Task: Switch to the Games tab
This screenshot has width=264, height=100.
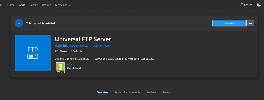Action: pos(34,5)
